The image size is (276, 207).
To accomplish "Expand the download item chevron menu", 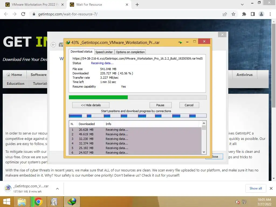I will click(57, 188).
